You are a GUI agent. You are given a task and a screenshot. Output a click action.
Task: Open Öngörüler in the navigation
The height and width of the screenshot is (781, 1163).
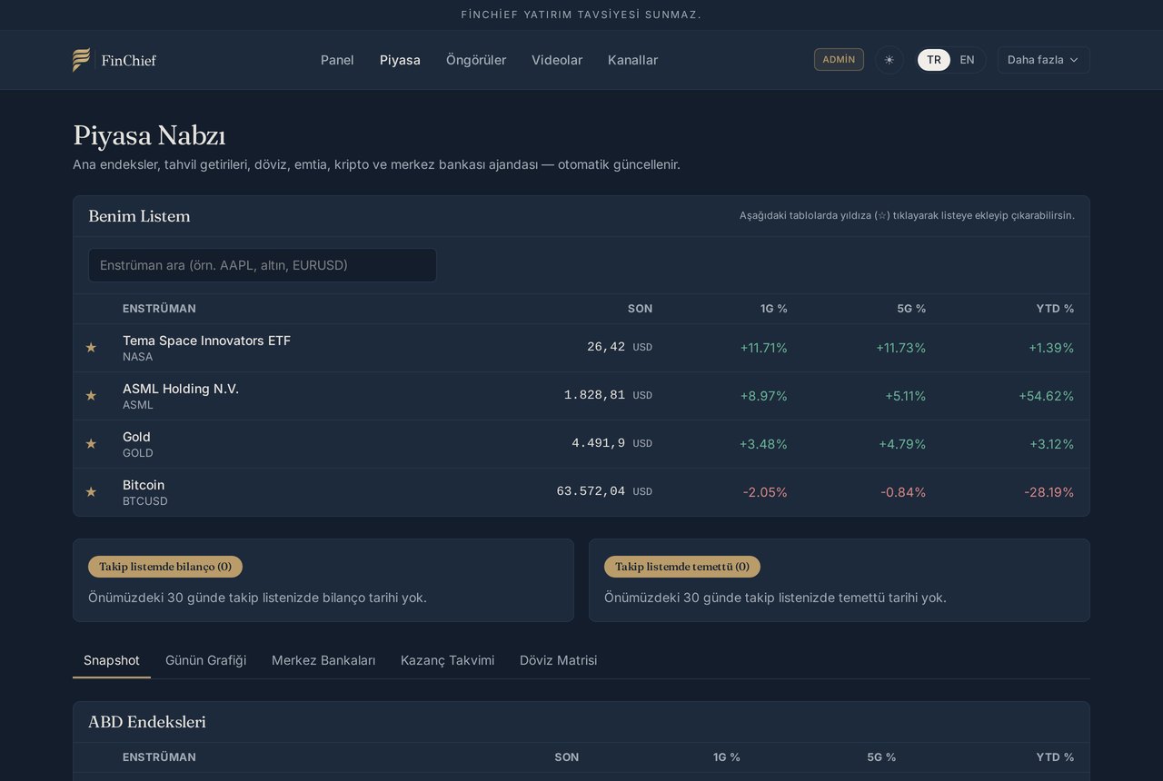(x=476, y=60)
